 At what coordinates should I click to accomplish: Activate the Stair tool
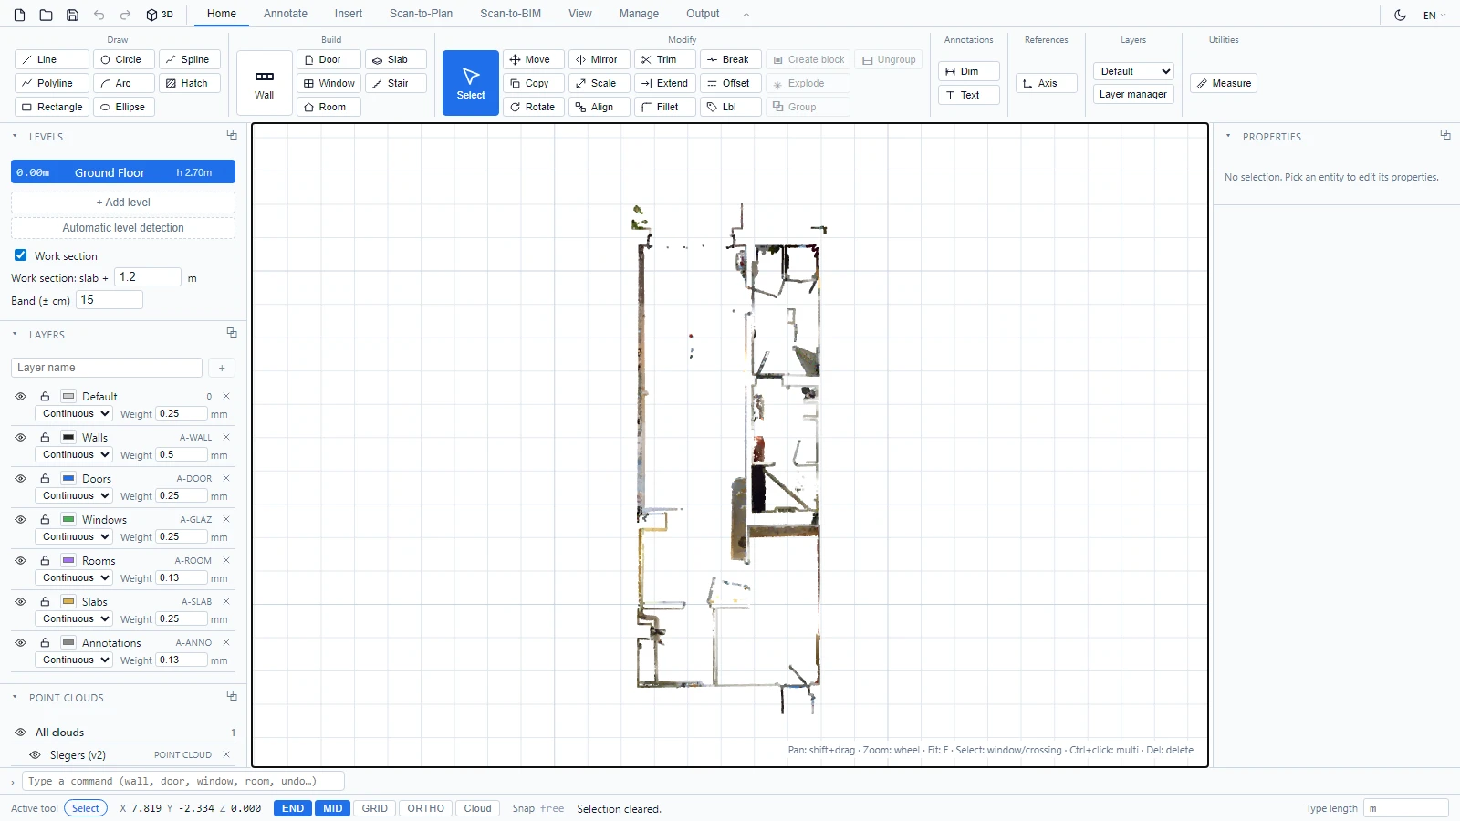396,83
